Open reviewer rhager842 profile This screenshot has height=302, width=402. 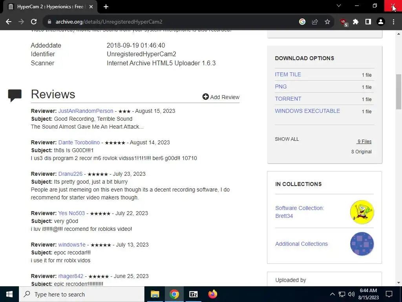pyautogui.click(x=71, y=276)
